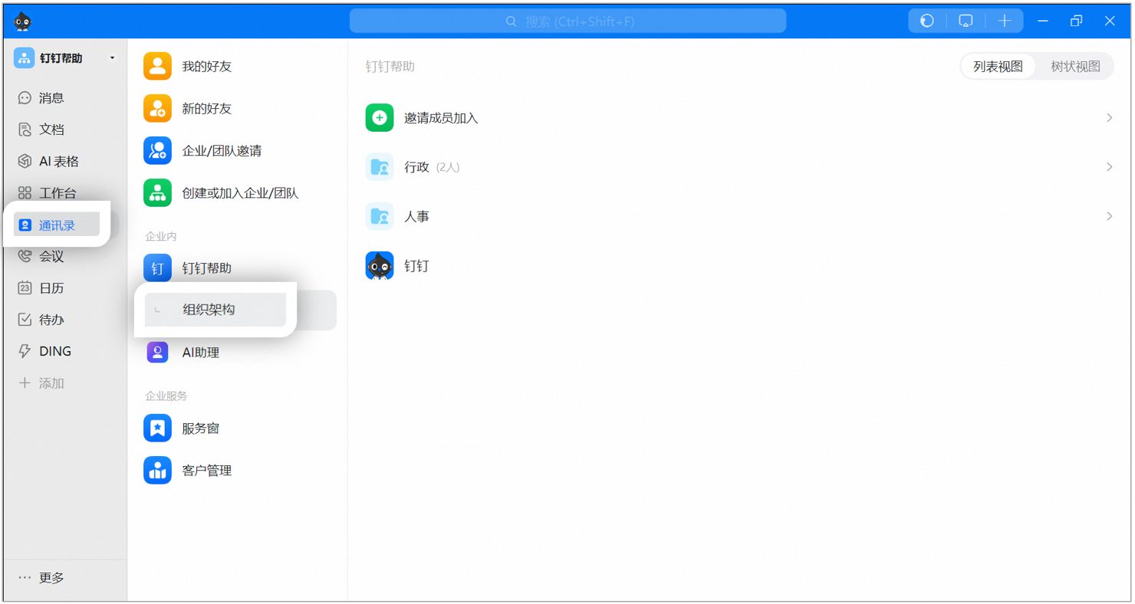Open the 钉钉帮助 organization switcher dropdown
1135x604 pixels.
pos(112,58)
